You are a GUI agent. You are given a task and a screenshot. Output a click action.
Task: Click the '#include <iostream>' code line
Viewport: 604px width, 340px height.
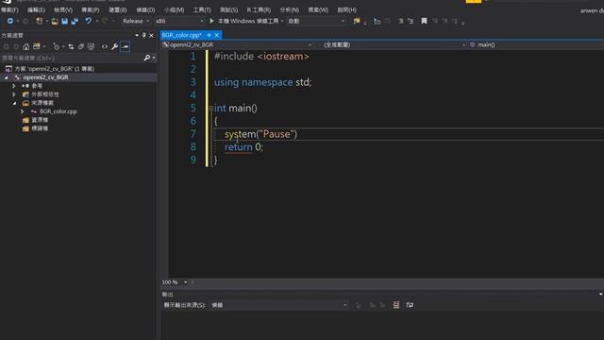[261, 57]
